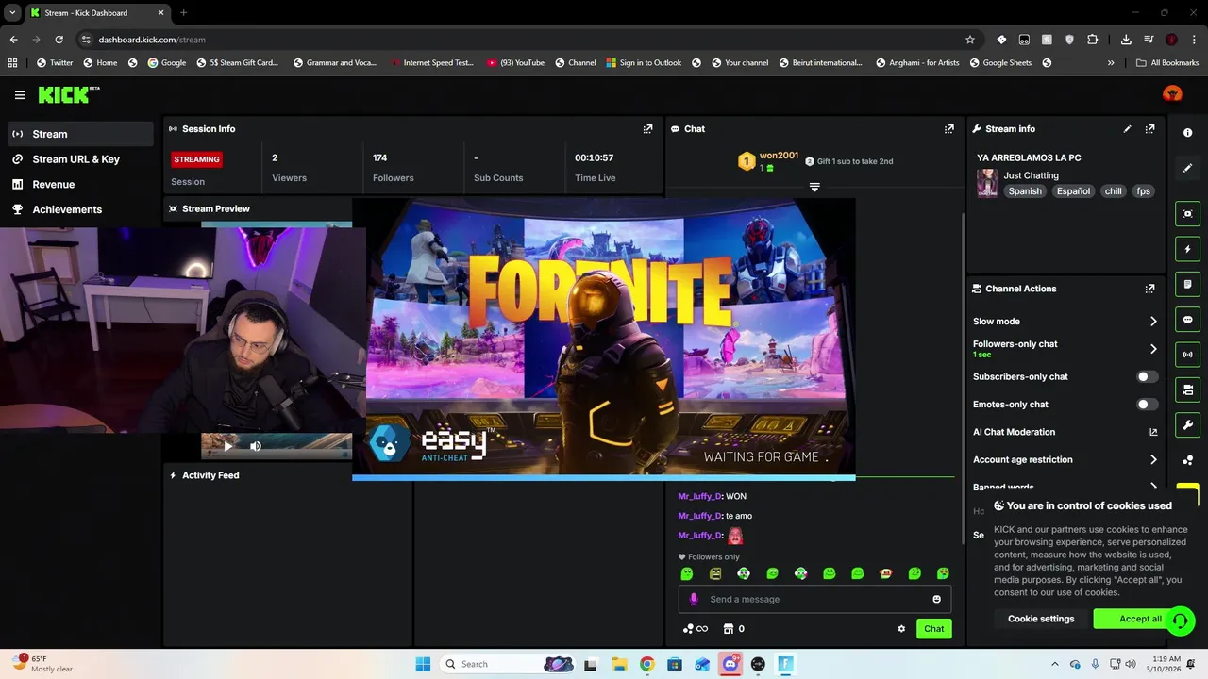Open a new browser tab
Screen dimensions: 1208x679
click(183, 13)
